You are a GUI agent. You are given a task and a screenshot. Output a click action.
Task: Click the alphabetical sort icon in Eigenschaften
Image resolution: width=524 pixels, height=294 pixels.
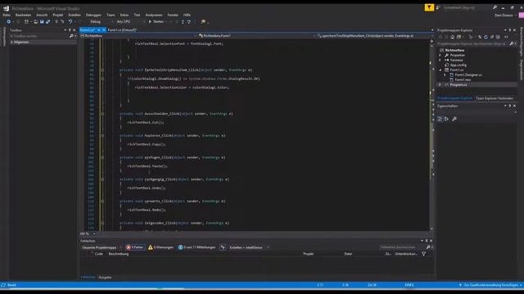click(x=446, y=119)
